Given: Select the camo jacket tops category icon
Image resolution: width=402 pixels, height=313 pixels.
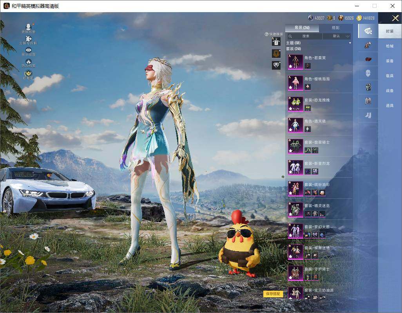Looking at the screenshot, I should pyautogui.click(x=368, y=87).
